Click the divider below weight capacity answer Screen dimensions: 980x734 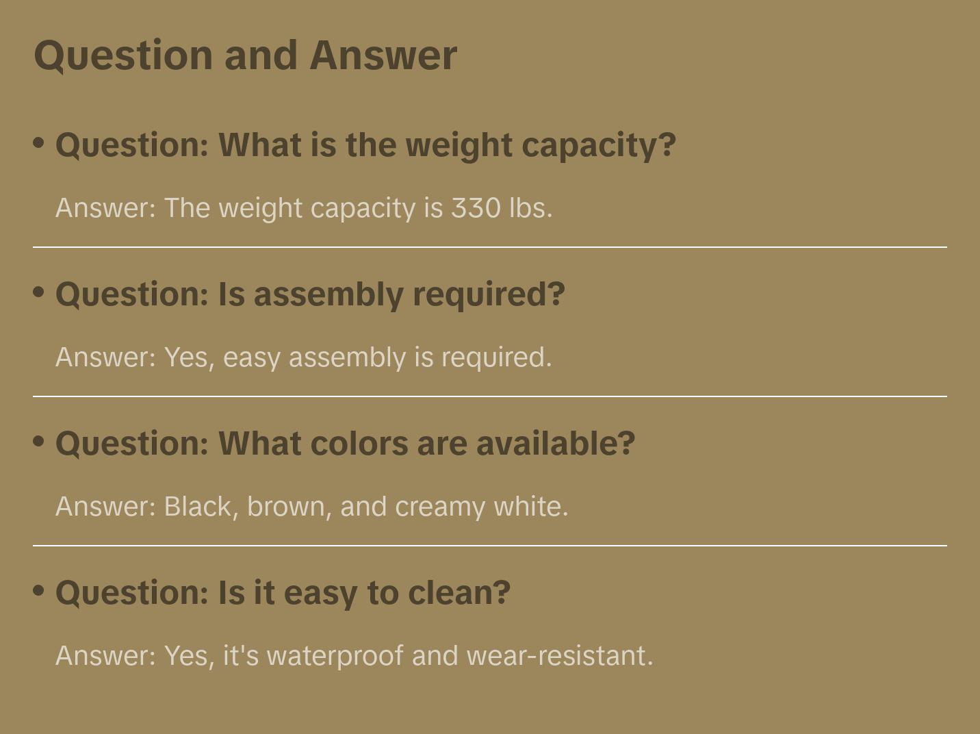tap(490, 247)
